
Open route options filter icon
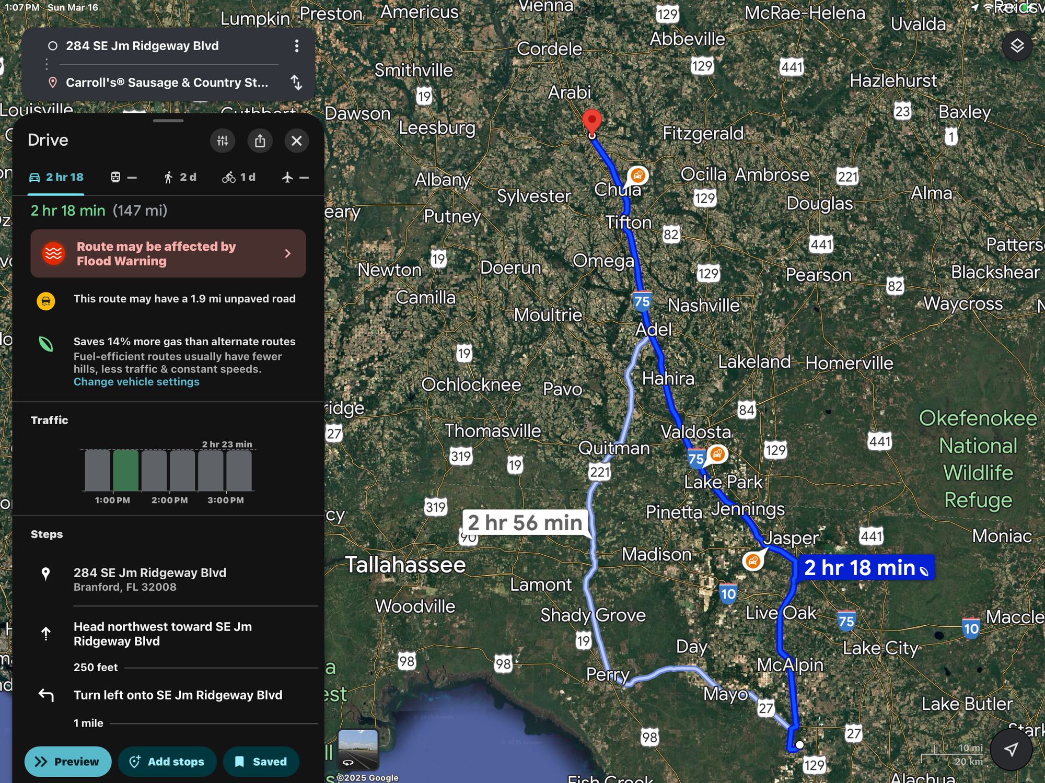223,141
